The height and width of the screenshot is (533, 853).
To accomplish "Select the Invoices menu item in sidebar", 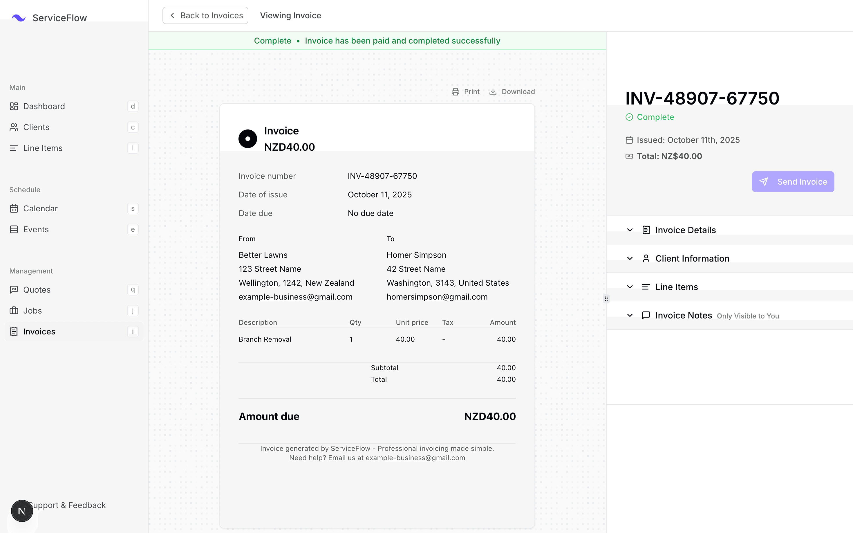I will click(x=39, y=331).
